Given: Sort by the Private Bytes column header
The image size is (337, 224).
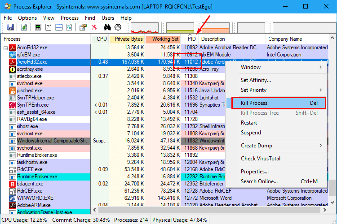Looking at the screenshot, I should pos(127,39).
